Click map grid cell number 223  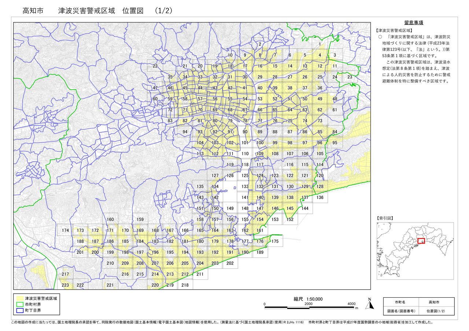(x=65, y=285)
